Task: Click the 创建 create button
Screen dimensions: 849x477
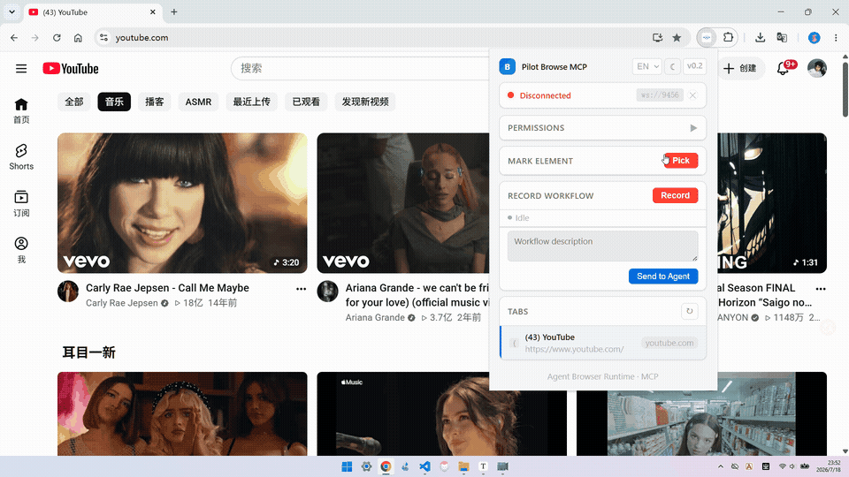Action: click(x=740, y=68)
